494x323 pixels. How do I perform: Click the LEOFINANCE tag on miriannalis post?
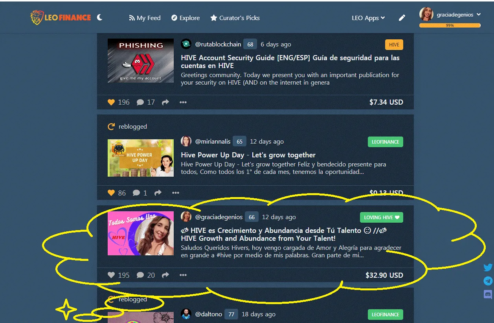(x=386, y=142)
